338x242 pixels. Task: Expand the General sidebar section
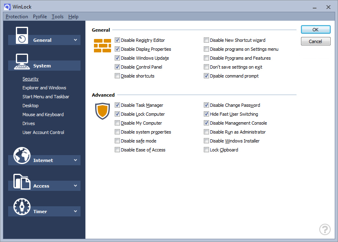click(75, 40)
